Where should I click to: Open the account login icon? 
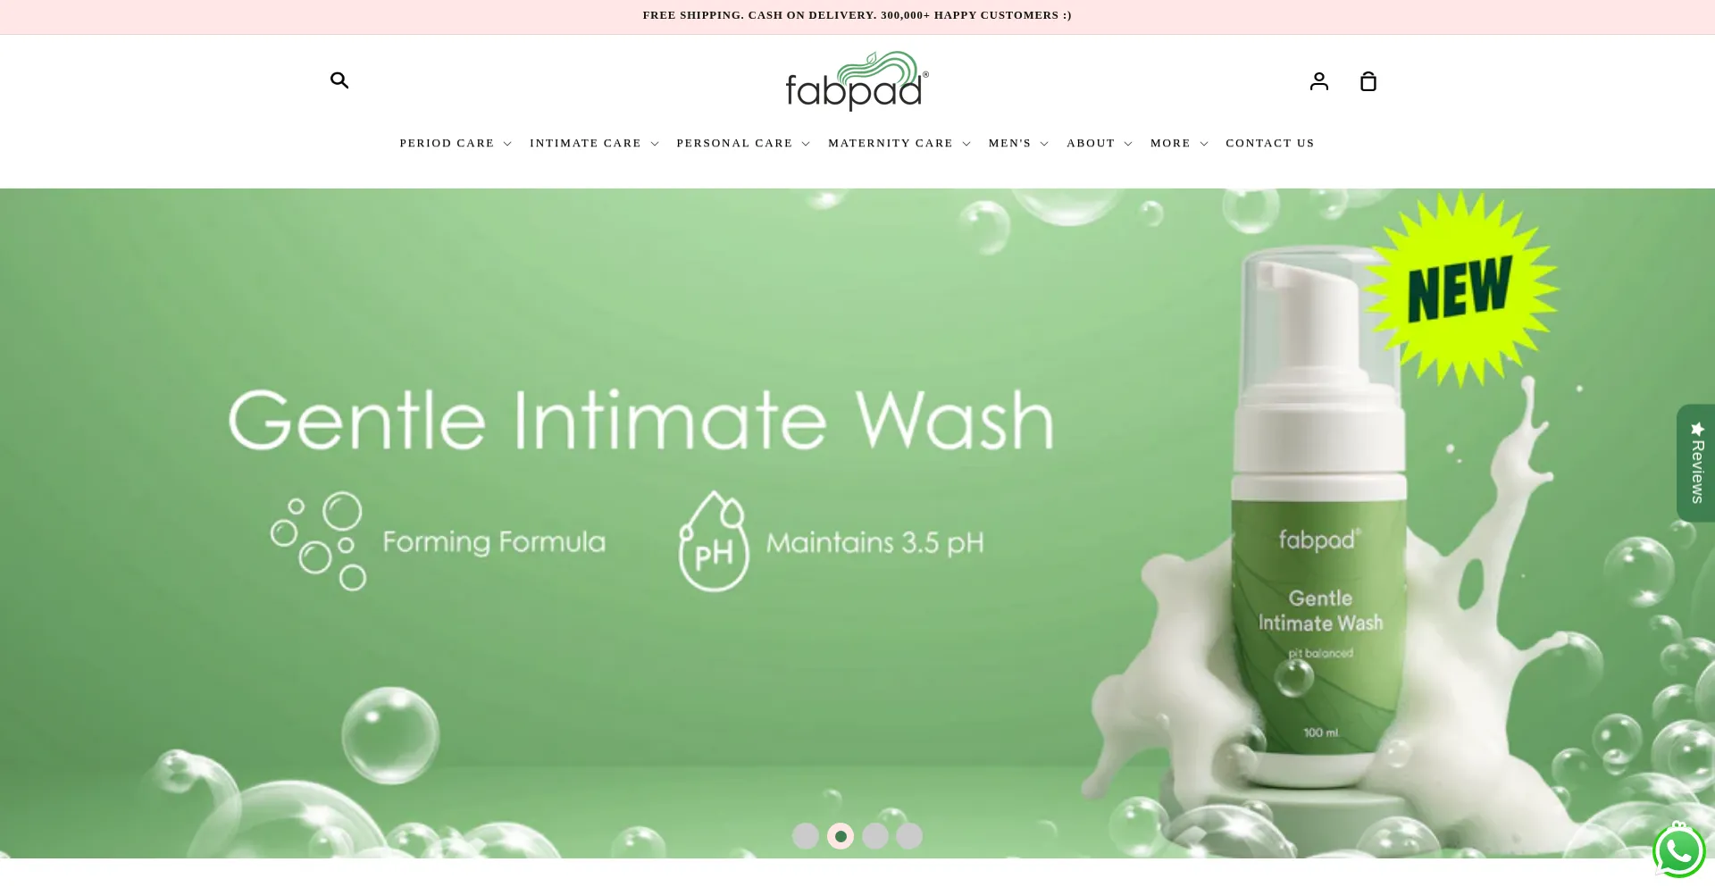click(1319, 81)
